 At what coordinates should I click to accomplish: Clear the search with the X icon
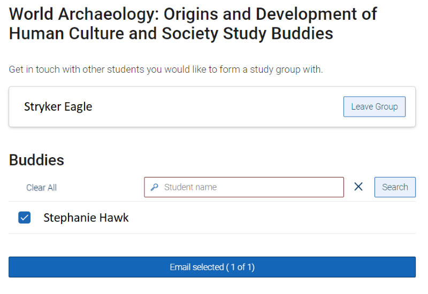[358, 187]
